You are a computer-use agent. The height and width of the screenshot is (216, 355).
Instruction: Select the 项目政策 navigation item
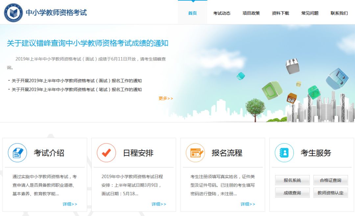[x=251, y=13]
